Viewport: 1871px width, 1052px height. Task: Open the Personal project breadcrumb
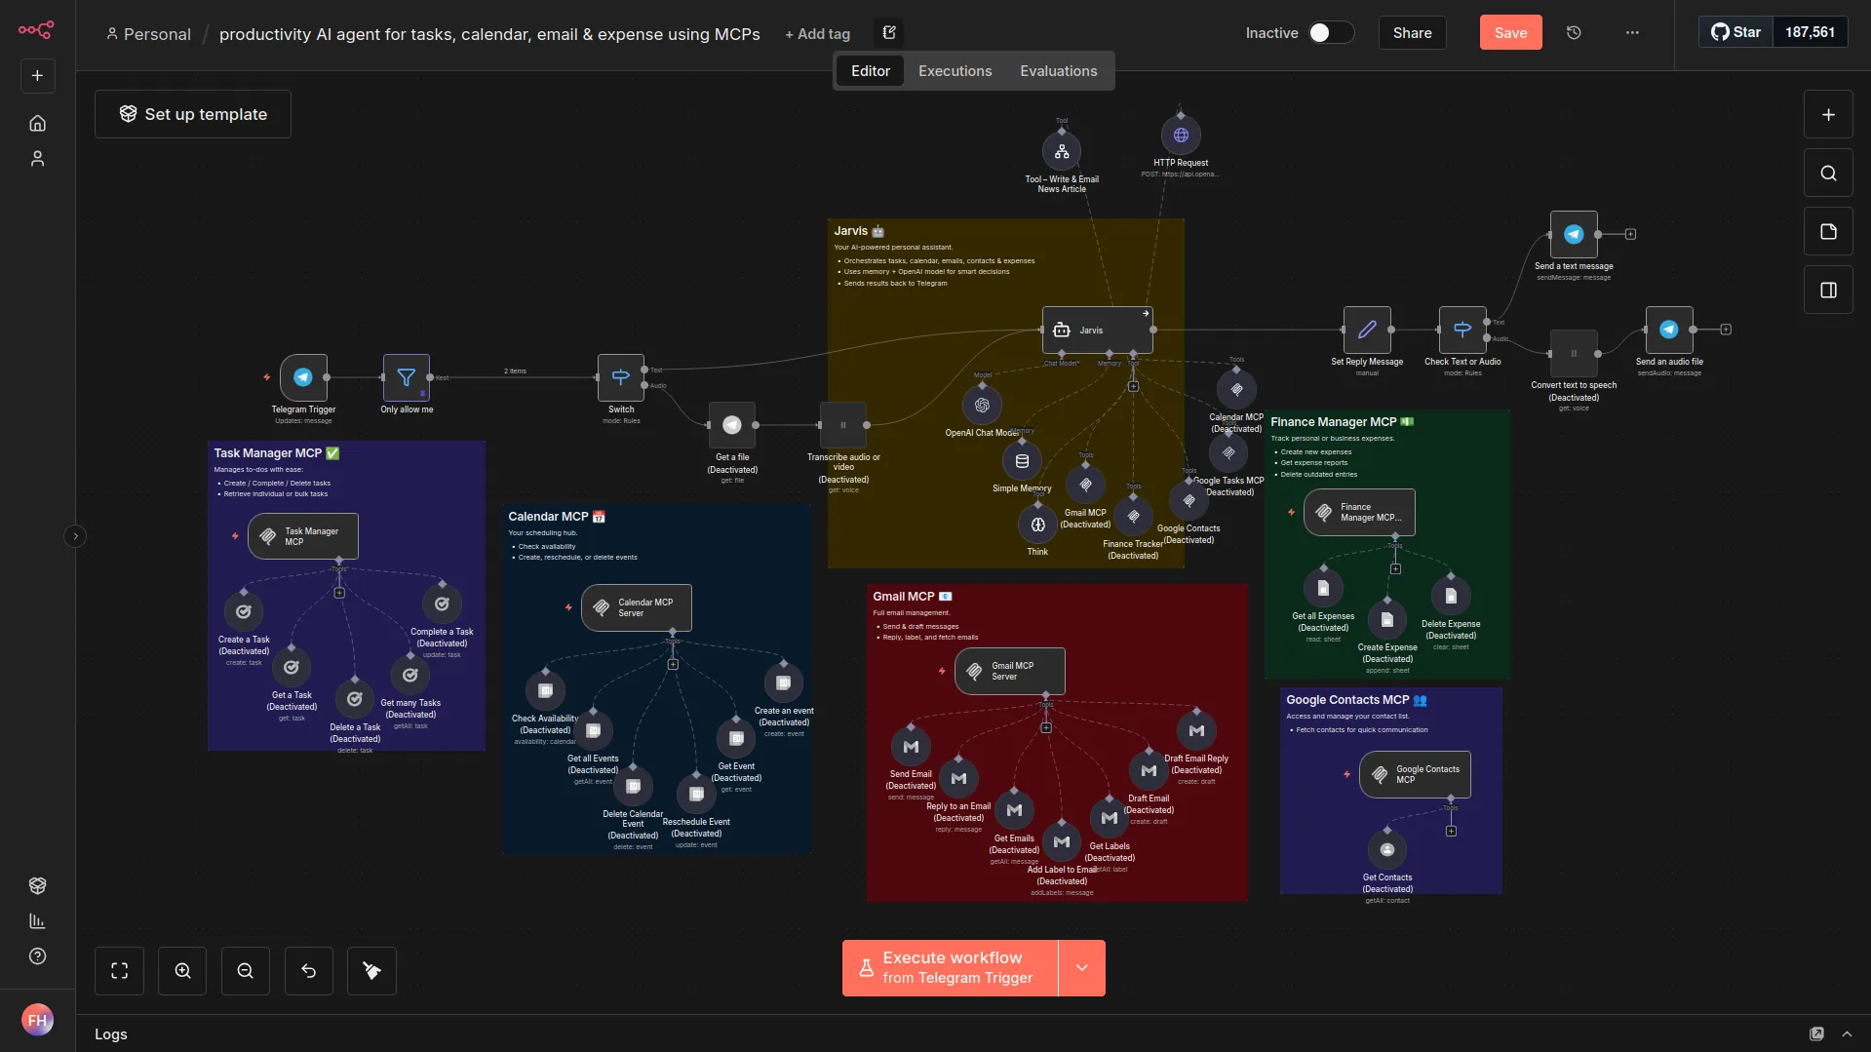pyautogui.click(x=148, y=34)
